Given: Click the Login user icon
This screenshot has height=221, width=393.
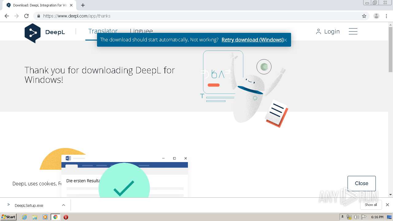Looking at the screenshot, I should [318, 32].
